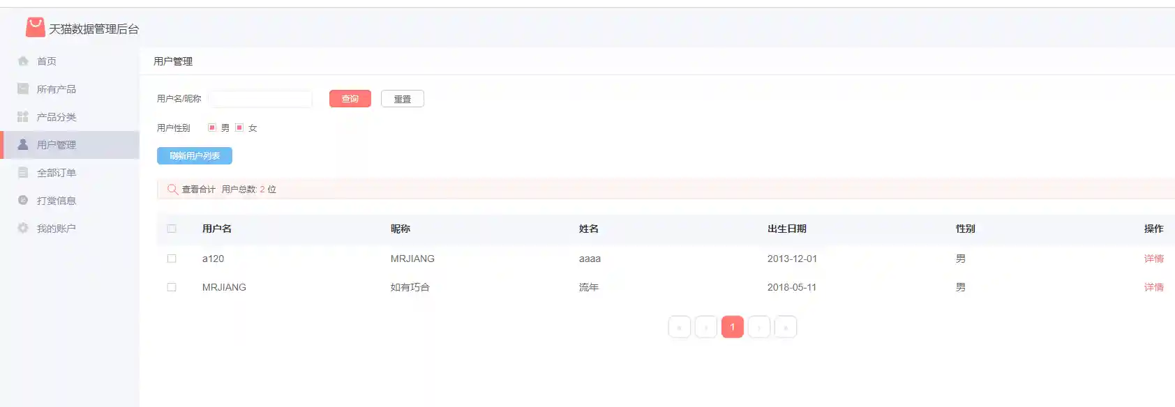Screen dimensions: 1175x407
Task: Click the 天猫数据管理后台 title text
Action: (94, 29)
